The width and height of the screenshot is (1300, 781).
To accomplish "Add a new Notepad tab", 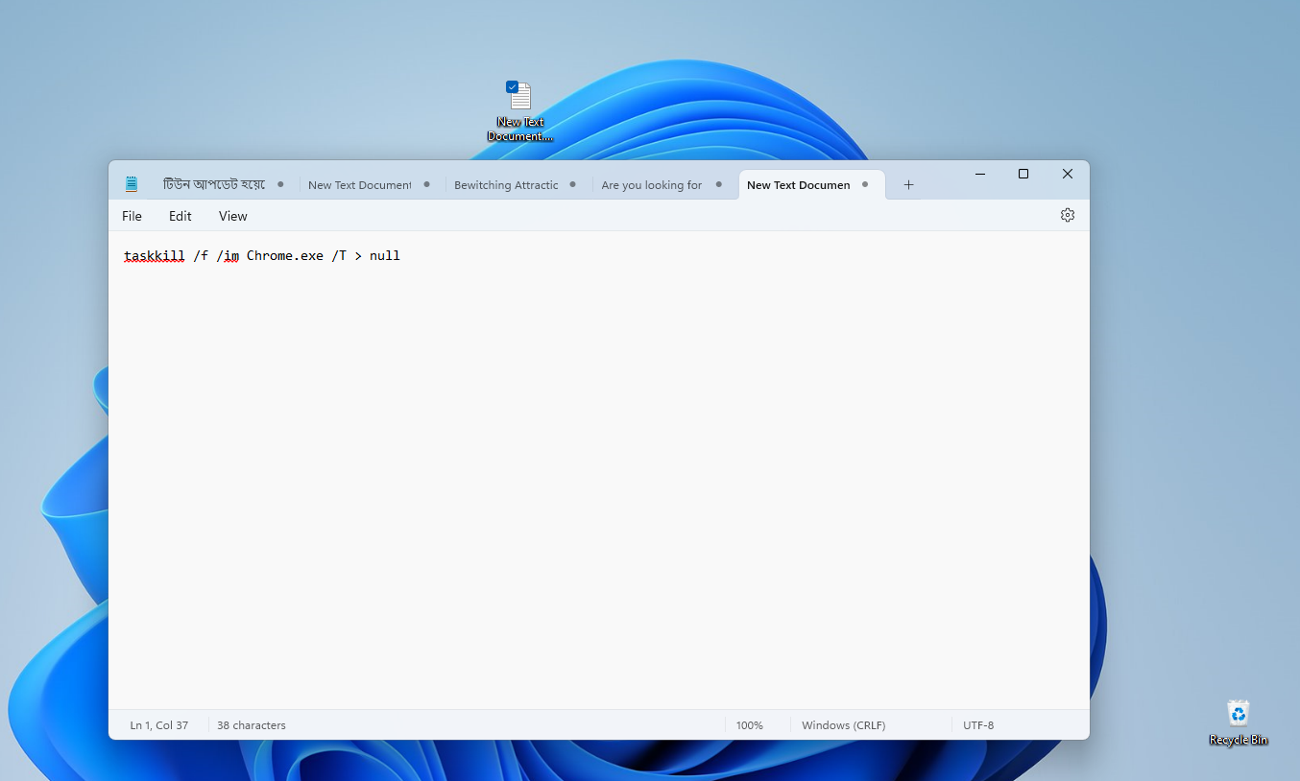I will point(908,185).
